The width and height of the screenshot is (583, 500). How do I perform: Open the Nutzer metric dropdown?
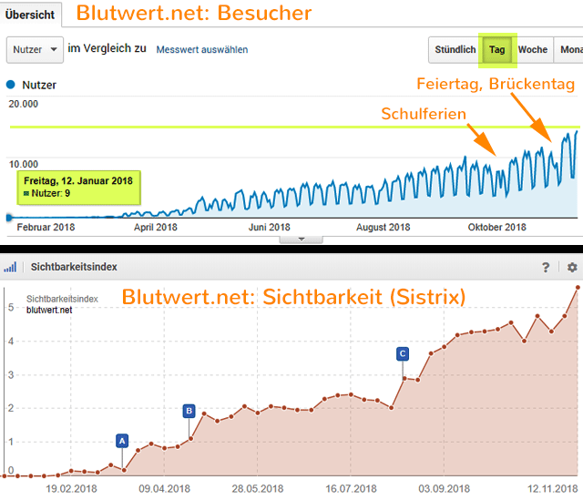coord(35,49)
